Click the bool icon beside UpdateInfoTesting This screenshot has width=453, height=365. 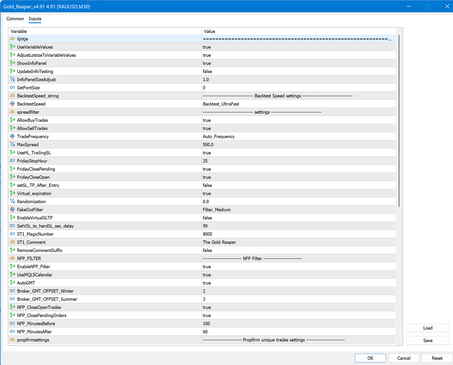pyautogui.click(x=12, y=71)
